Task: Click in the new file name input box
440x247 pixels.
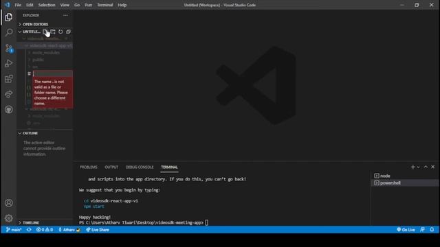Action: [53, 73]
